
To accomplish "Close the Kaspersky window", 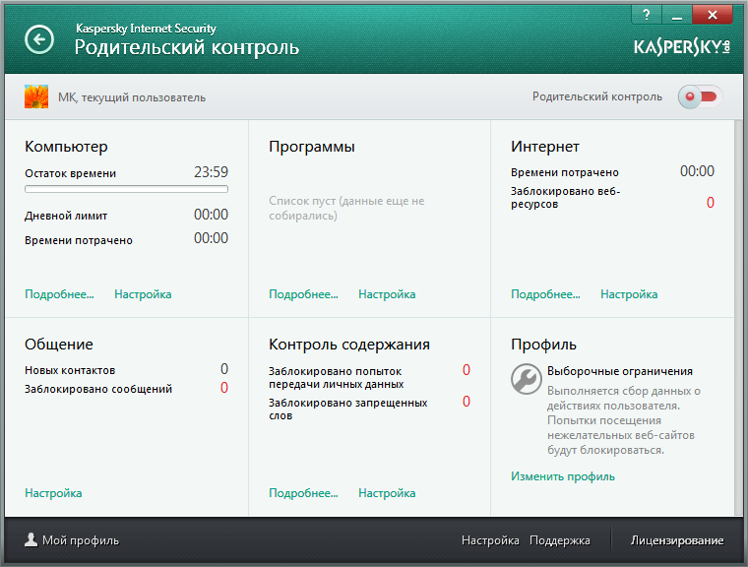I will [x=713, y=15].
